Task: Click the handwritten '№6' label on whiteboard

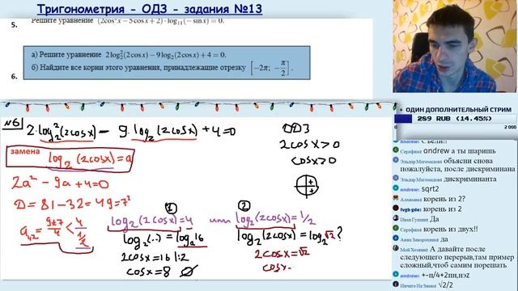Action: click(12, 124)
